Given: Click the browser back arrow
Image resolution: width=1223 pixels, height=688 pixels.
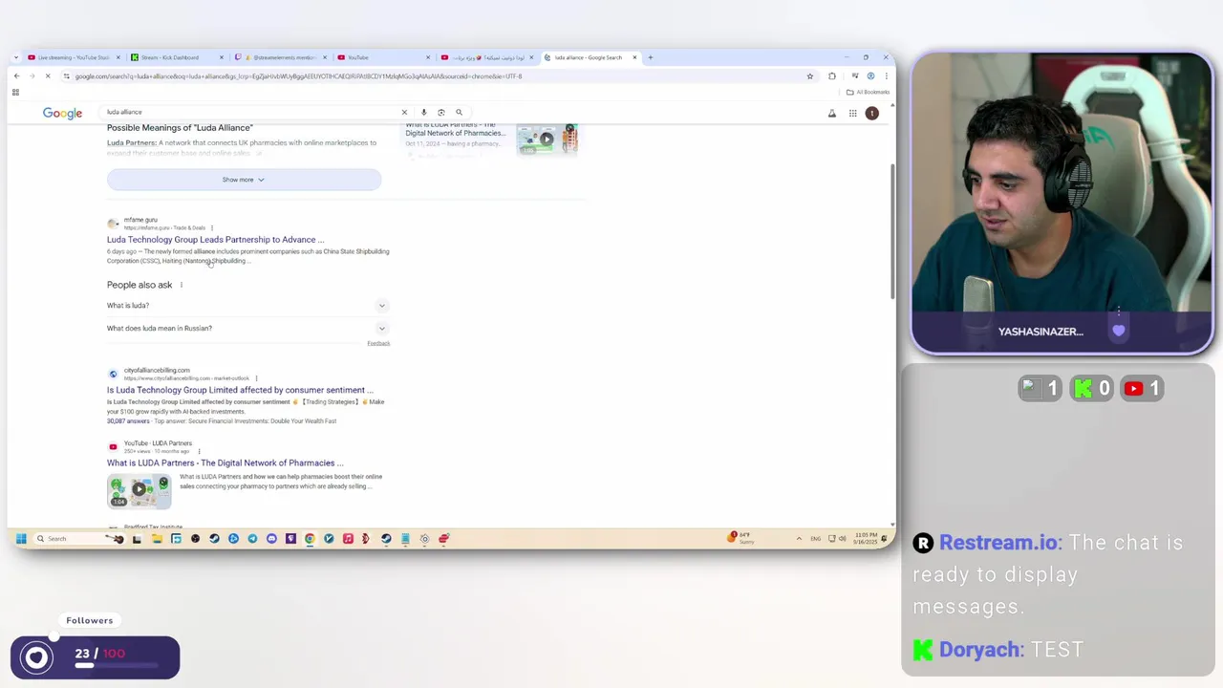Looking at the screenshot, I should 16,75.
